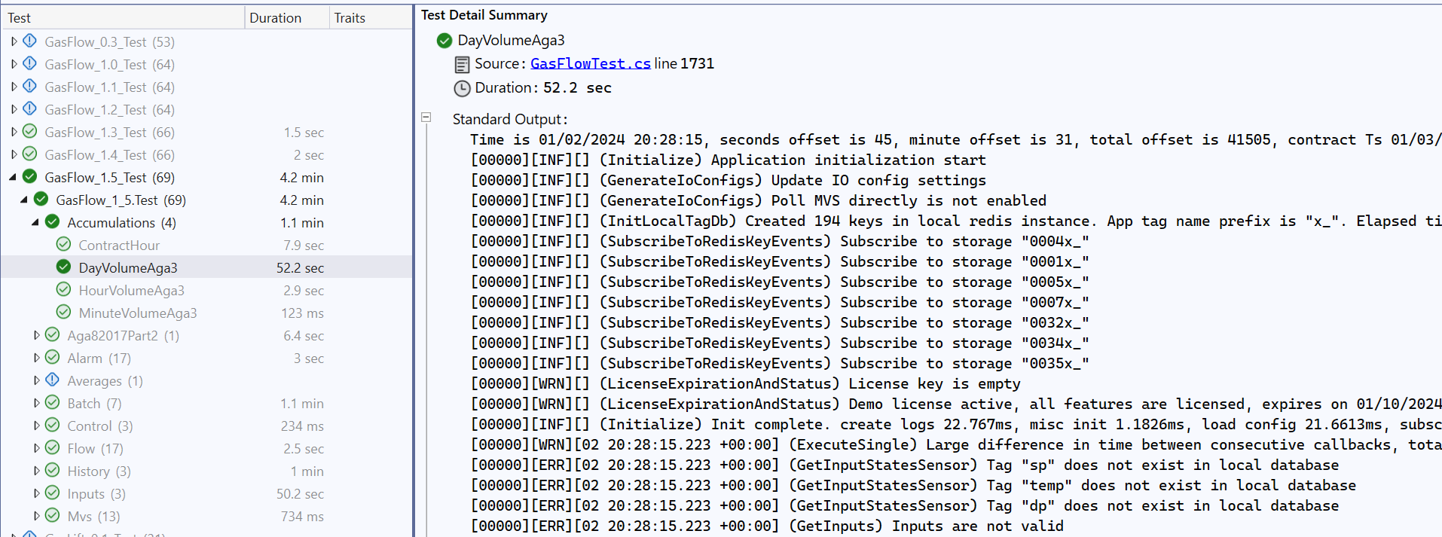Click blue not-run icon next to GasFlow_0.3_Test

(30, 41)
